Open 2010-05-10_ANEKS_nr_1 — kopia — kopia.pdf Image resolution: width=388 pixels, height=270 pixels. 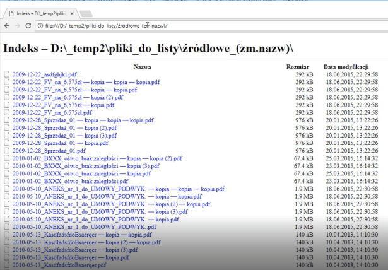coord(107,196)
